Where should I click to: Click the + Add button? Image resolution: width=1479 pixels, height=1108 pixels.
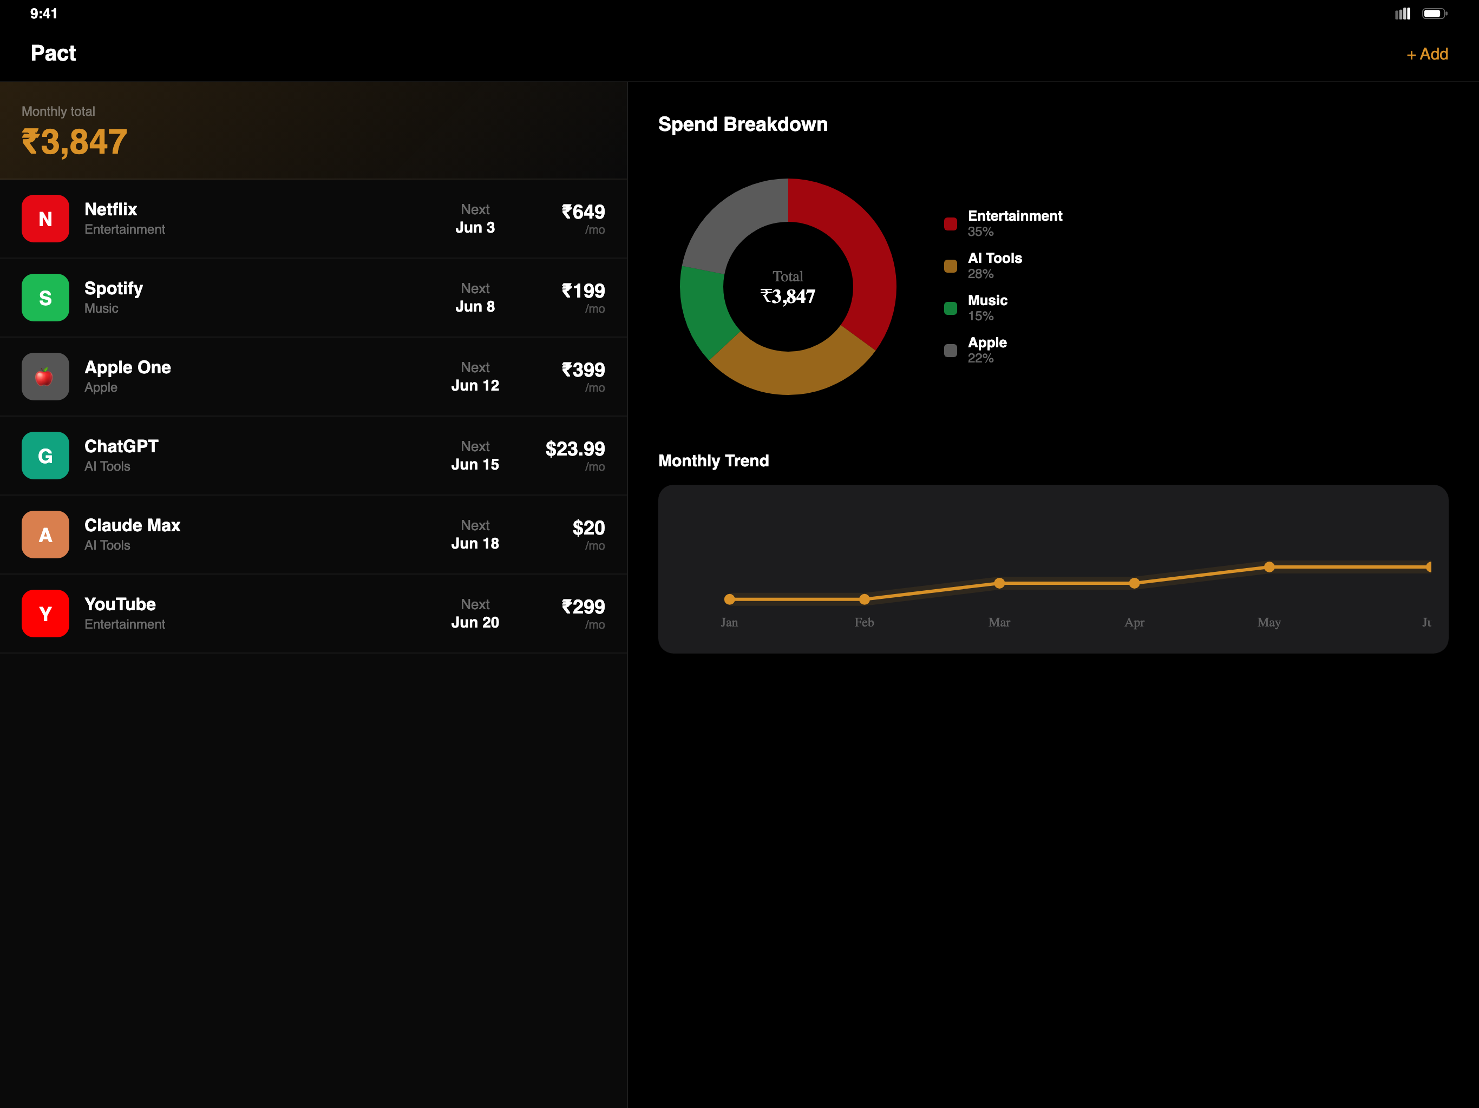coord(1427,54)
